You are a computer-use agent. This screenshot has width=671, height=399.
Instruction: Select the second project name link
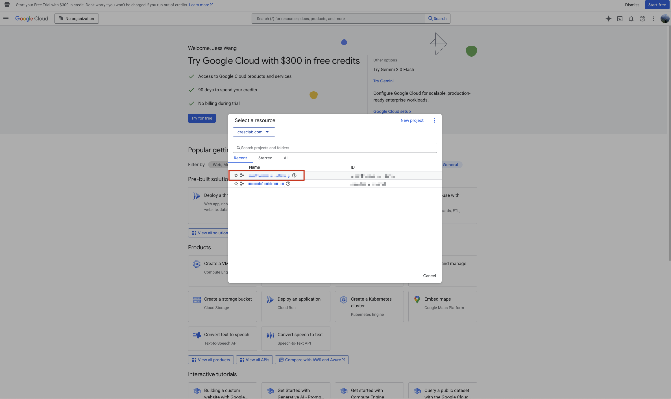(x=267, y=184)
